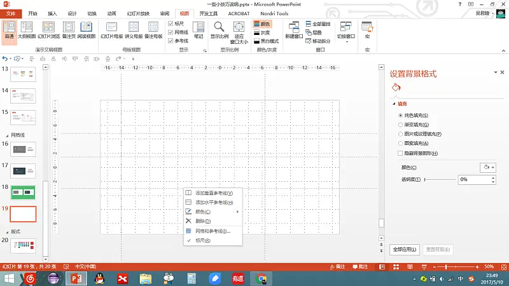Click the PowerPoint icon in Windows taskbar
Viewport: 509px width, 286px height.
(76, 278)
